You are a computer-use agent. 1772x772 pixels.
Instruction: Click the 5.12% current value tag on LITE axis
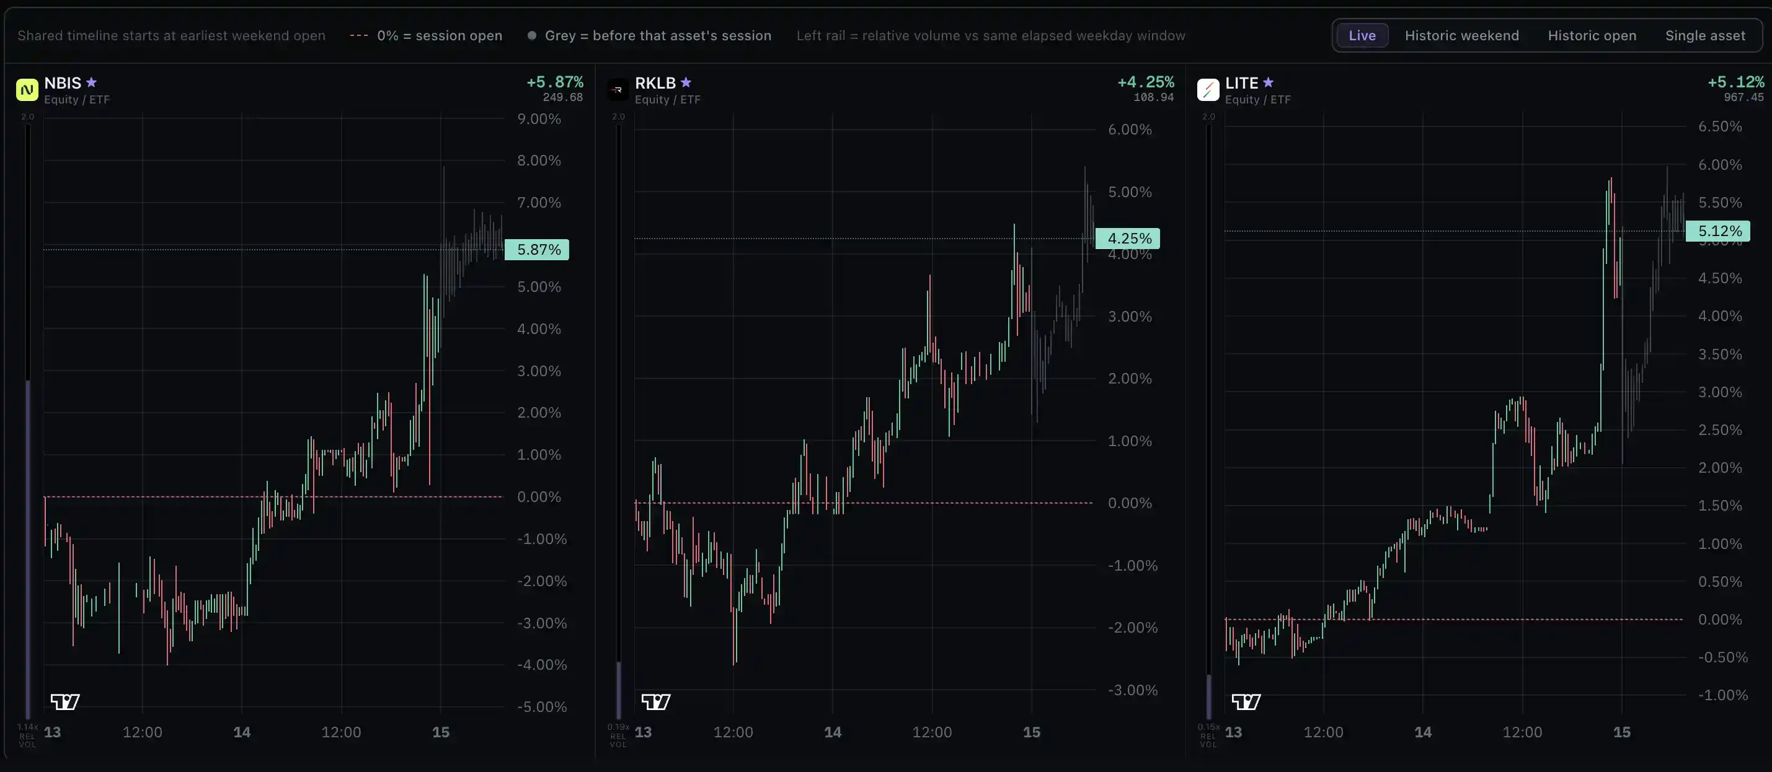point(1718,231)
